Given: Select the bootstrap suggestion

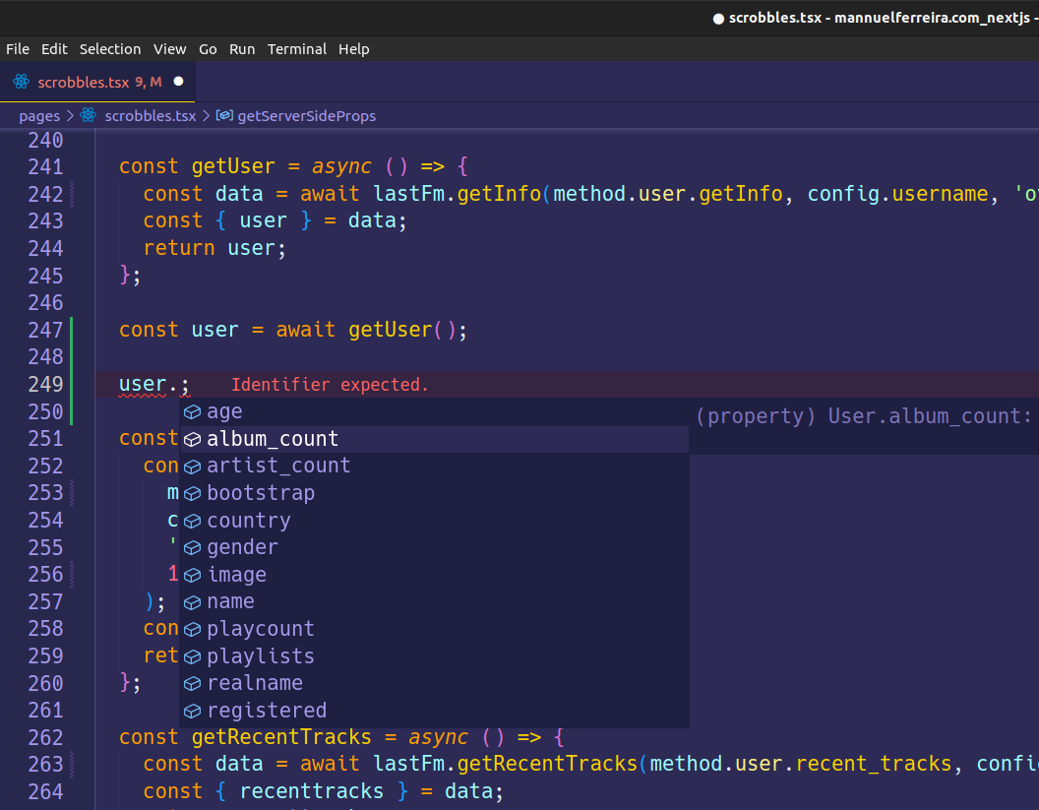Looking at the screenshot, I should coord(435,493).
